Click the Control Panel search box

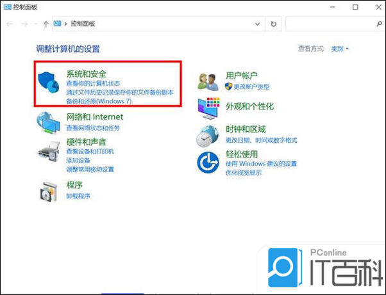point(335,24)
